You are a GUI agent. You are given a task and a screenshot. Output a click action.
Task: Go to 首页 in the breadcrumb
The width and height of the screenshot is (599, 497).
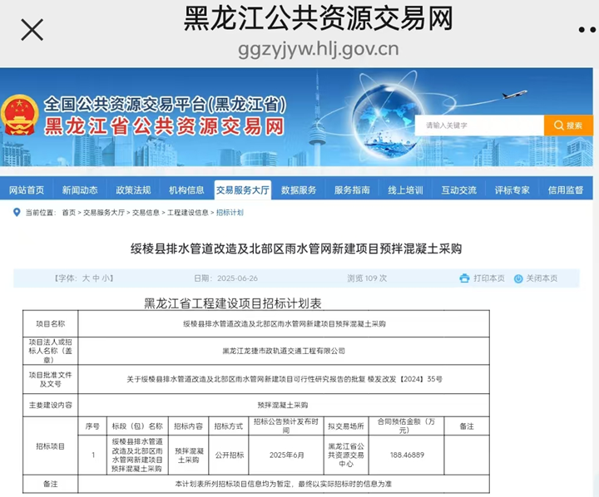pos(69,213)
